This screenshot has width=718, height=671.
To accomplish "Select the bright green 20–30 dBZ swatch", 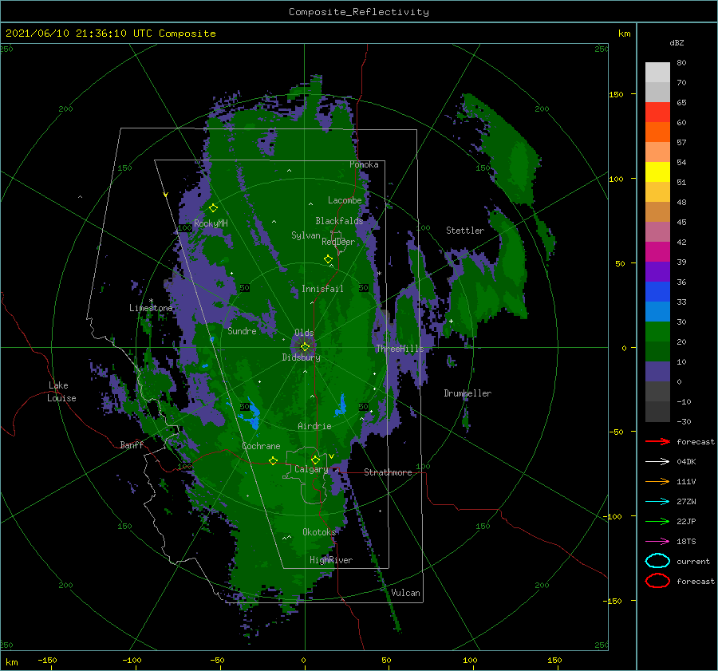I will click(657, 332).
